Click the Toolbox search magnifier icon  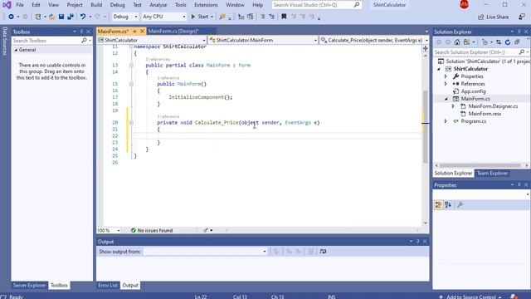click(x=84, y=41)
